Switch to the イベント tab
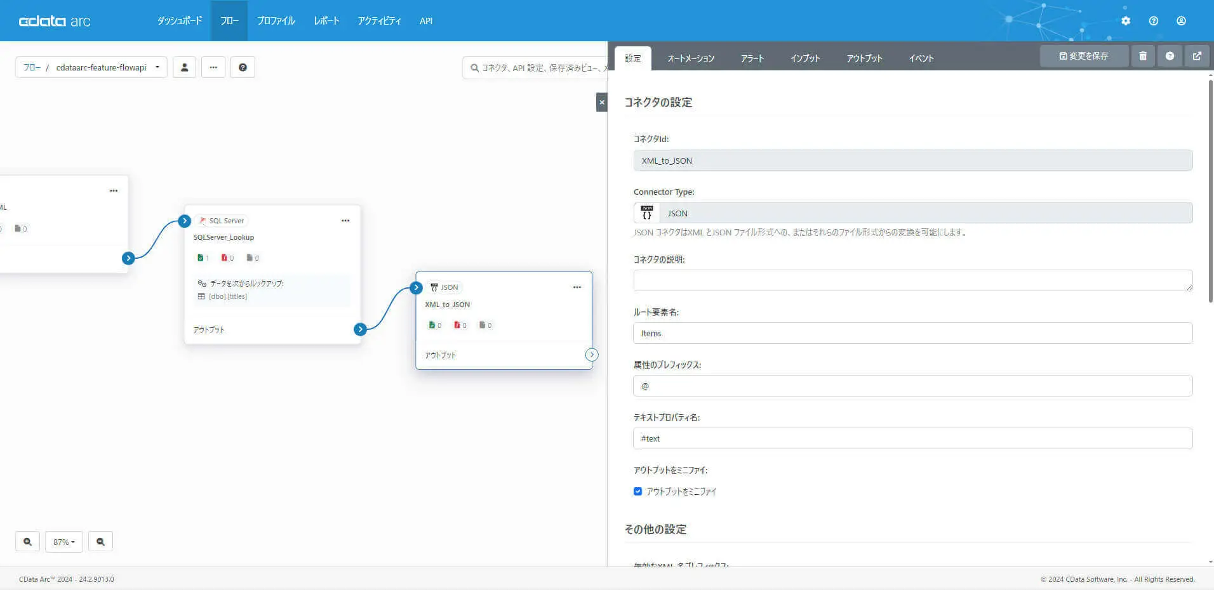The width and height of the screenshot is (1214, 590). [x=921, y=58]
